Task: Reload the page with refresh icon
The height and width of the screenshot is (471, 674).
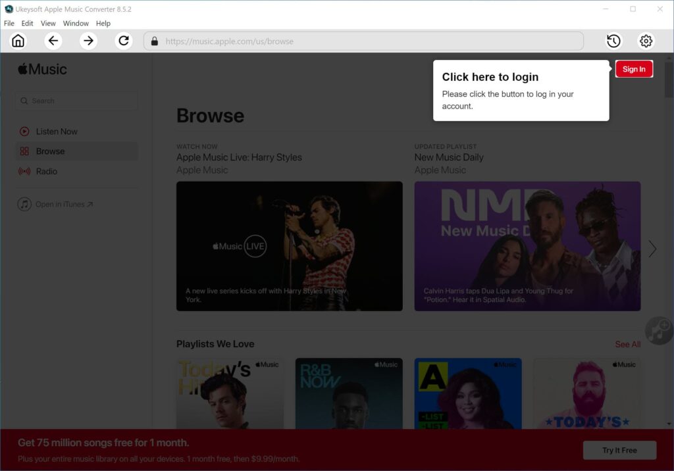Action: tap(124, 41)
